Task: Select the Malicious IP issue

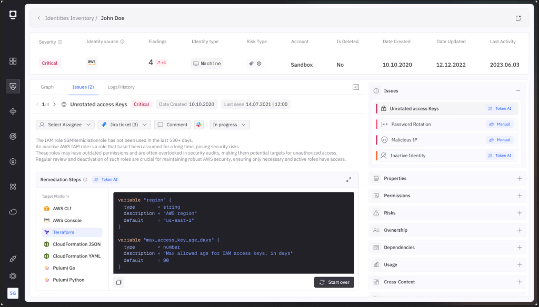Action: [404, 140]
